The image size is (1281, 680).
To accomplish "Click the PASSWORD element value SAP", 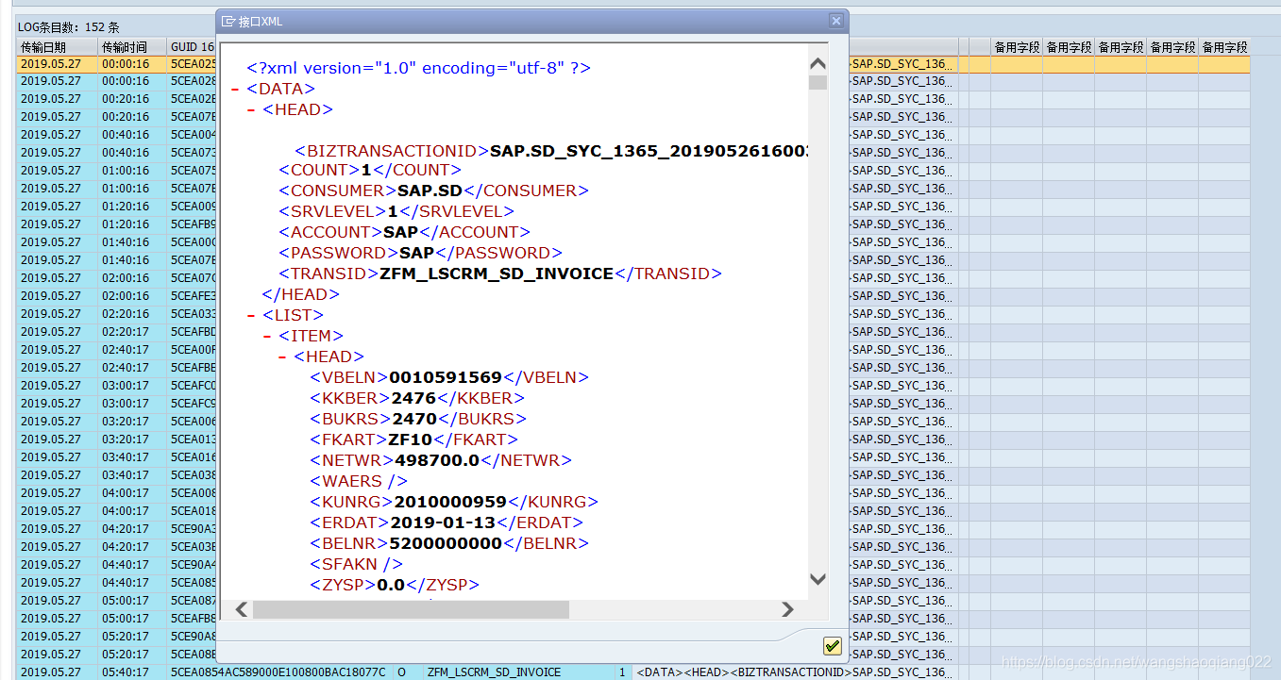I will 416,253.
